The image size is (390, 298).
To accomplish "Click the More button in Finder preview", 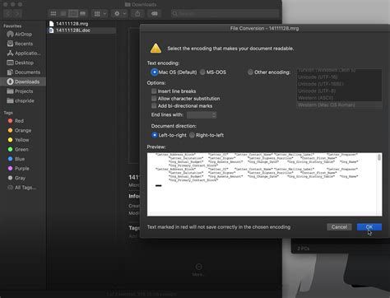I will coord(198,269).
